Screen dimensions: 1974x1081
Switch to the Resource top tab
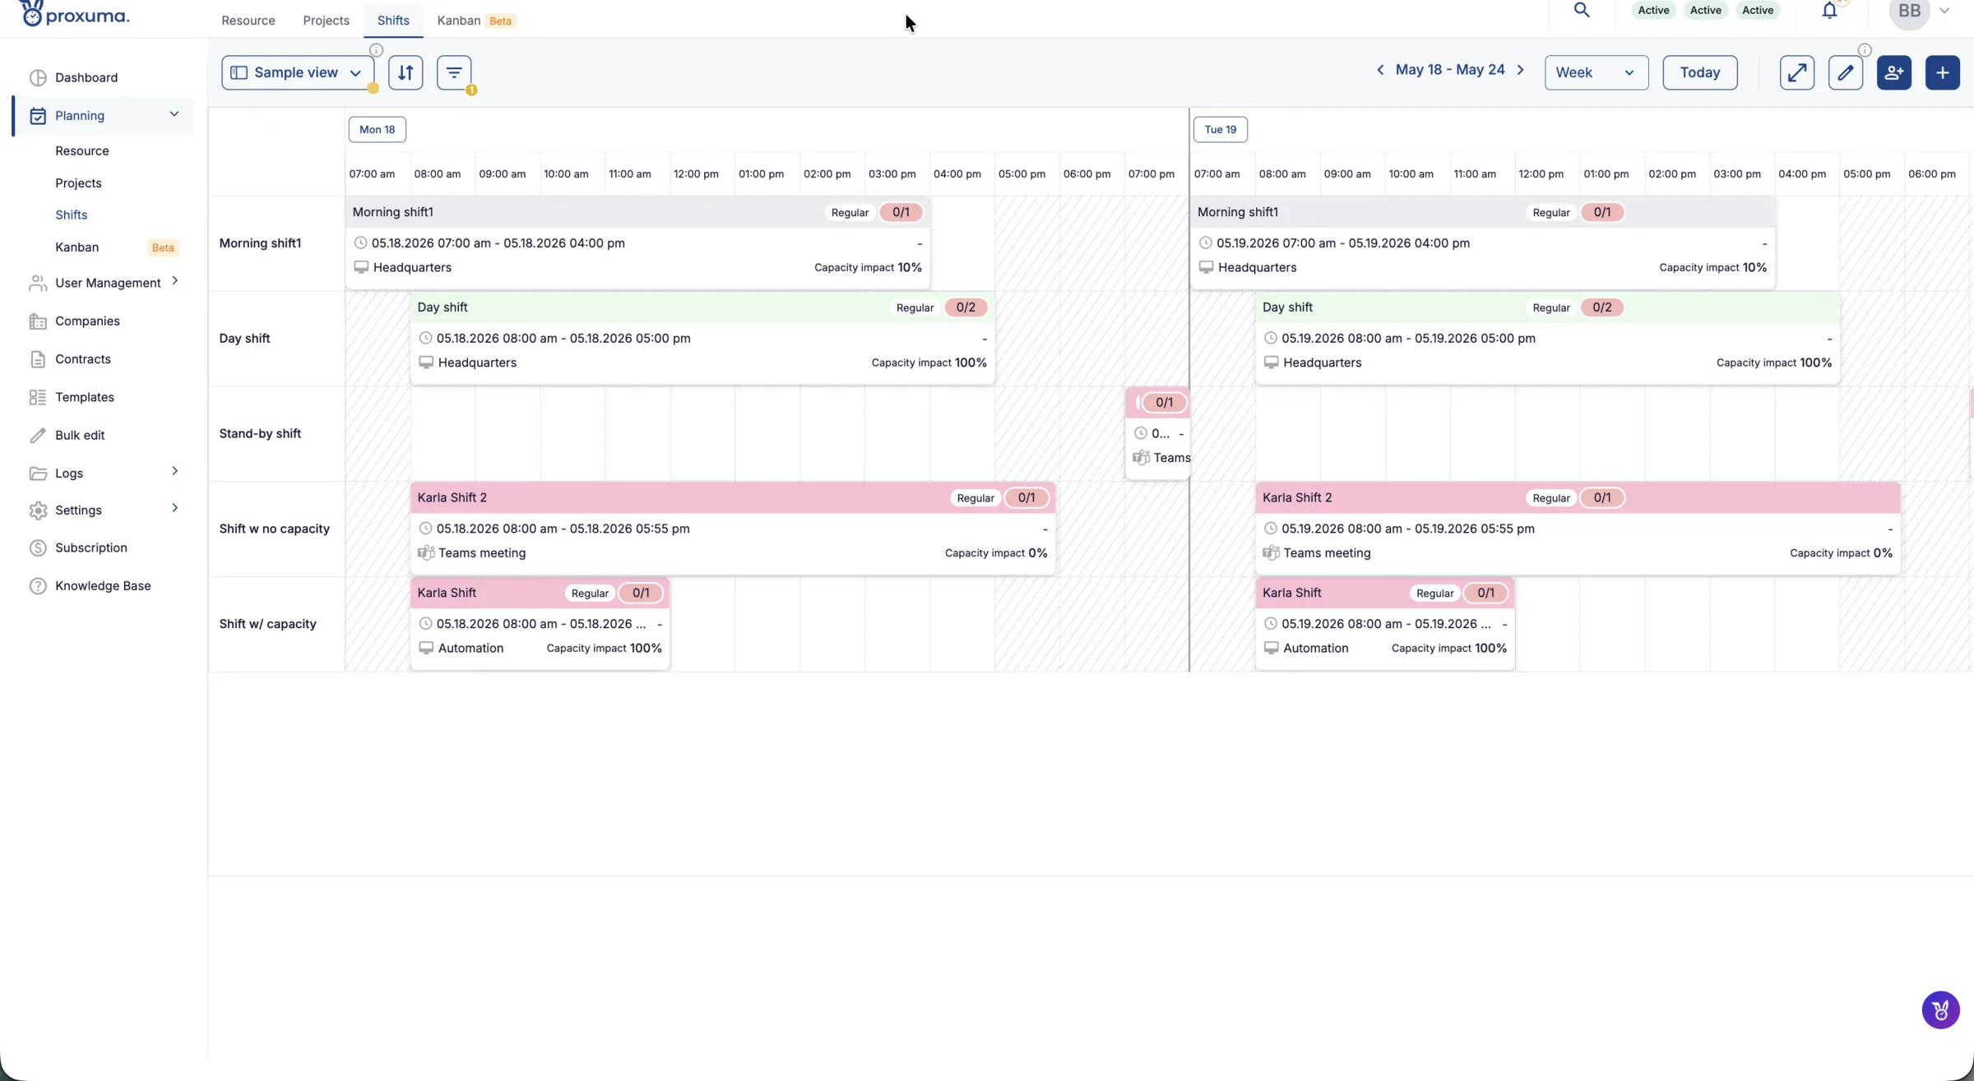pyautogui.click(x=248, y=21)
